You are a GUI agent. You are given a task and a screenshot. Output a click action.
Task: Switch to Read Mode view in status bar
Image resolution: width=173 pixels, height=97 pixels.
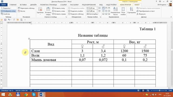pyautogui.click(x=138, y=91)
